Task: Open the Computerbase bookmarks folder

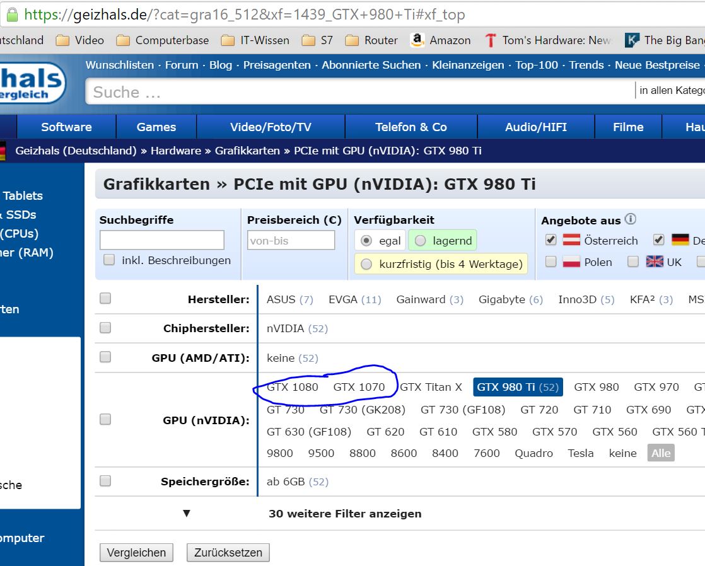Action: tap(163, 40)
